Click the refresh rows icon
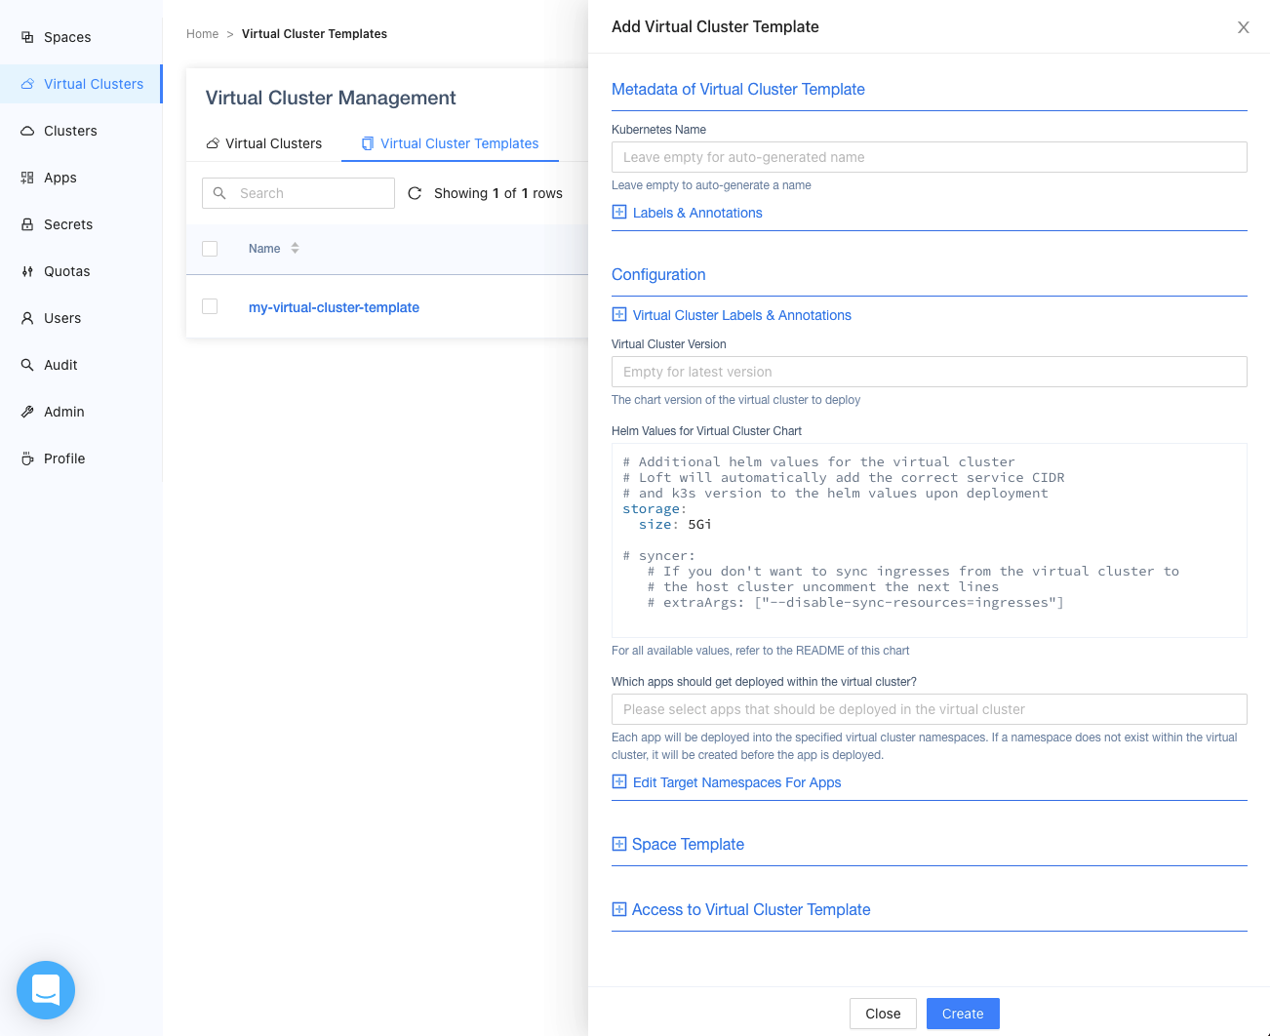The height and width of the screenshot is (1036, 1270). point(415,193)
